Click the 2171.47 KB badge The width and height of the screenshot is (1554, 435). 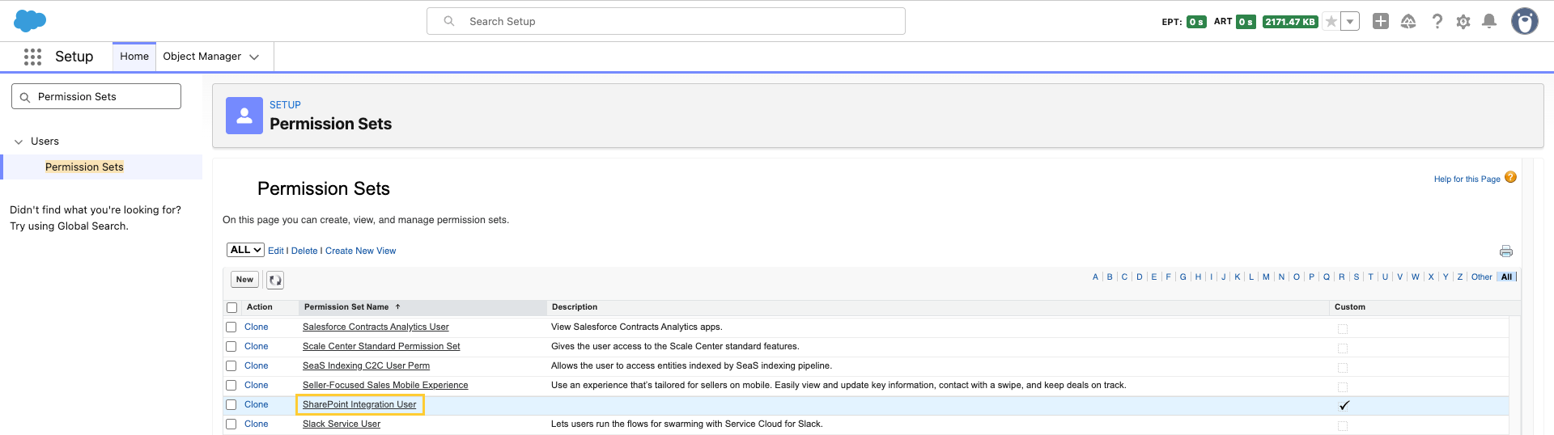(1290, 22)
